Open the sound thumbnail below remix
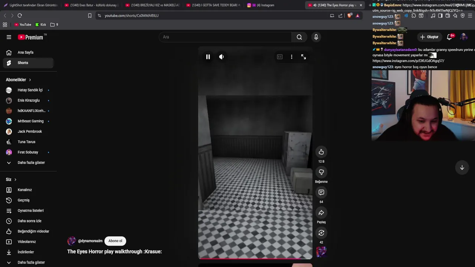Screen dimensions: 475x267 click(321, 252)
